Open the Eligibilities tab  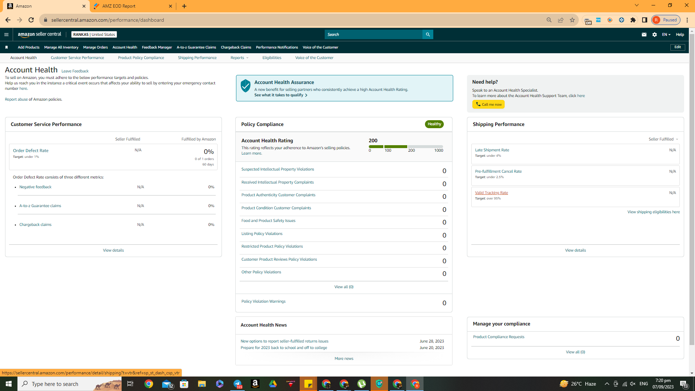click(x=272, y=58)
